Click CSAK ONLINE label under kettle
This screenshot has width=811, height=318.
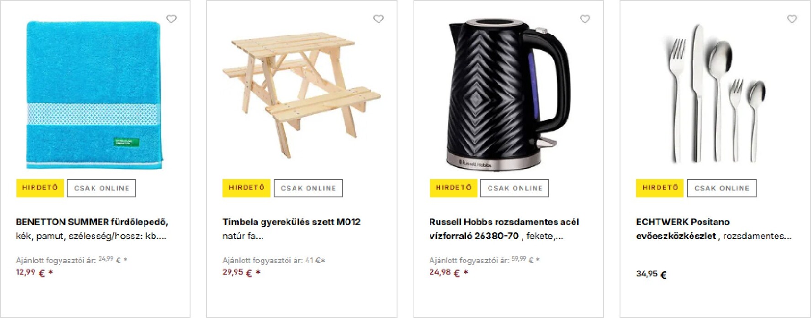tap(515, 188)
